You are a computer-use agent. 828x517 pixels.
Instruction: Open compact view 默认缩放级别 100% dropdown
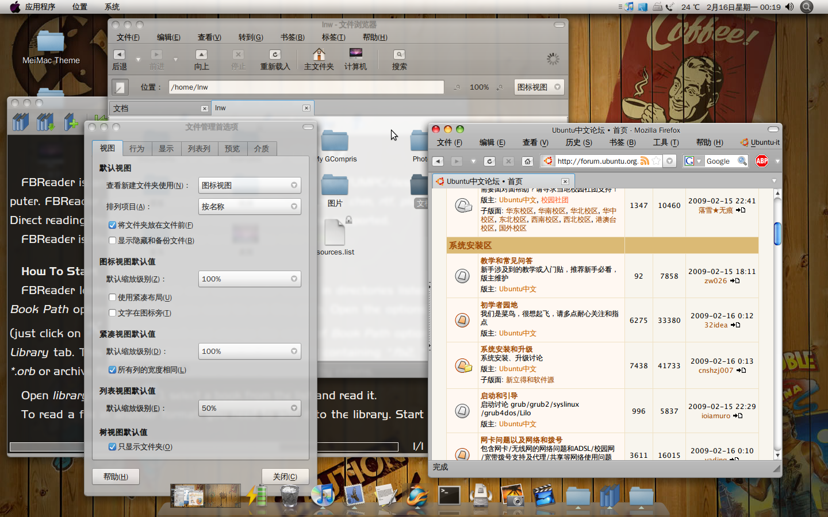point(250,352)
